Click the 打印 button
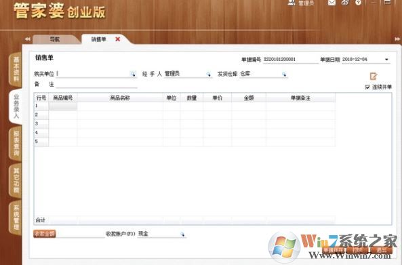Image resolution: width=402 pixels, height=265 pixels. 357,250
